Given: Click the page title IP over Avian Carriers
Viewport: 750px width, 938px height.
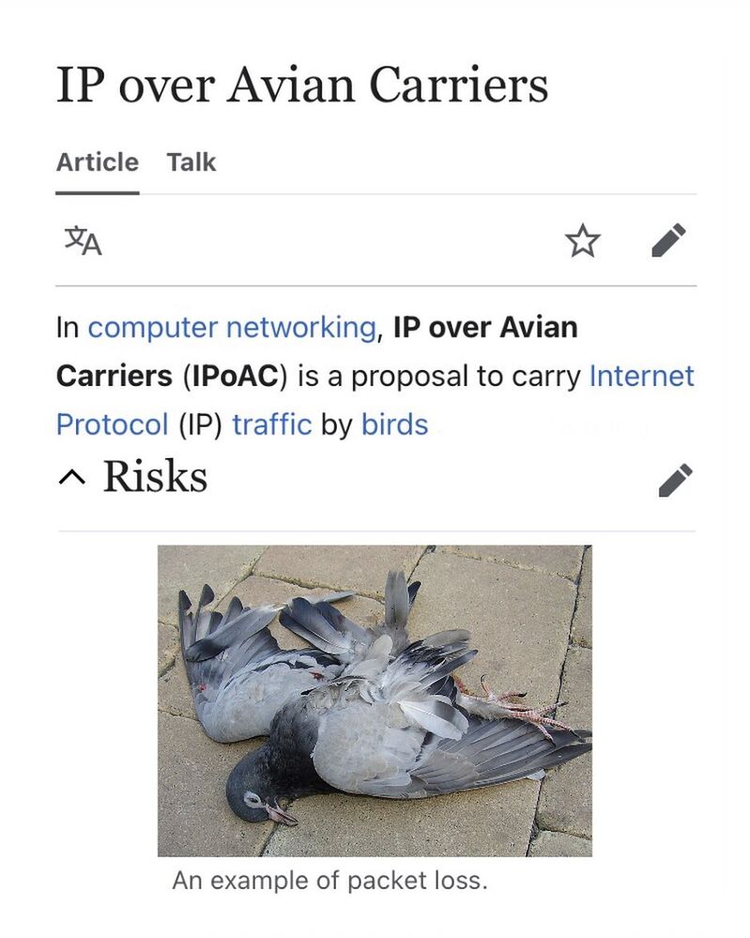Looking at the screenshot, I should pyautogui.click(x=302, y=85).
